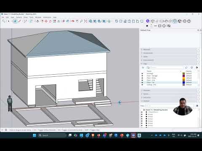Open the Extensions menu
This screenshot has height=151, width=202.
(47, 17)
